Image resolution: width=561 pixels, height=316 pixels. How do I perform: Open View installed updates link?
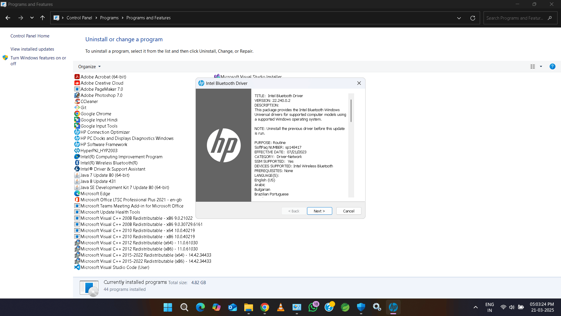[x=32, y=49]
